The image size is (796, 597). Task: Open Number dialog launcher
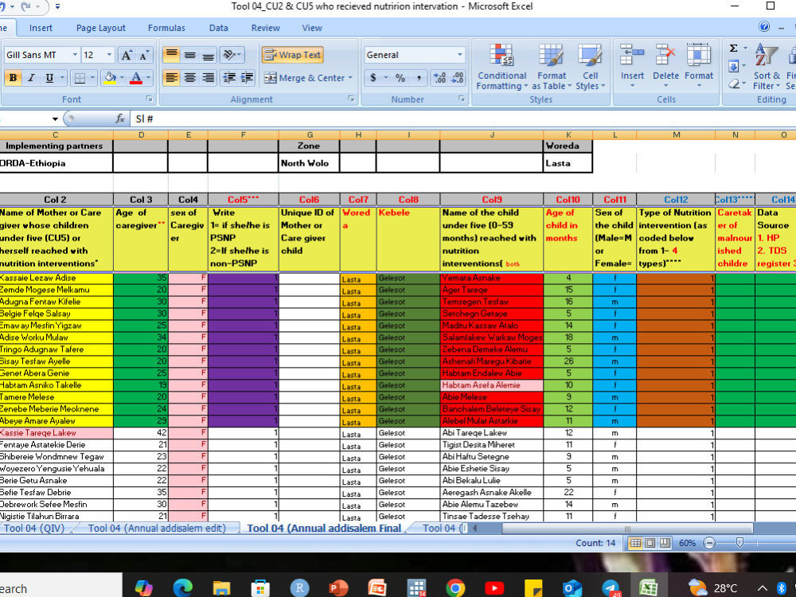coord(462,99)
